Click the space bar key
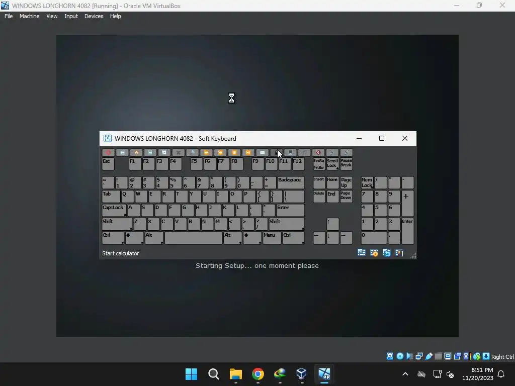515x386 pixels. [194, 238]
